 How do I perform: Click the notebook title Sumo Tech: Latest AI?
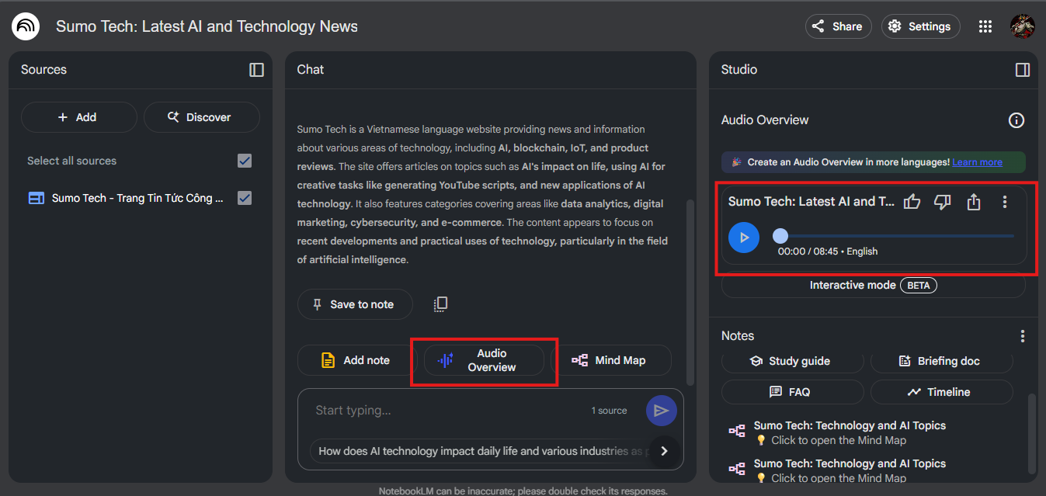click(x=207, y=26)
